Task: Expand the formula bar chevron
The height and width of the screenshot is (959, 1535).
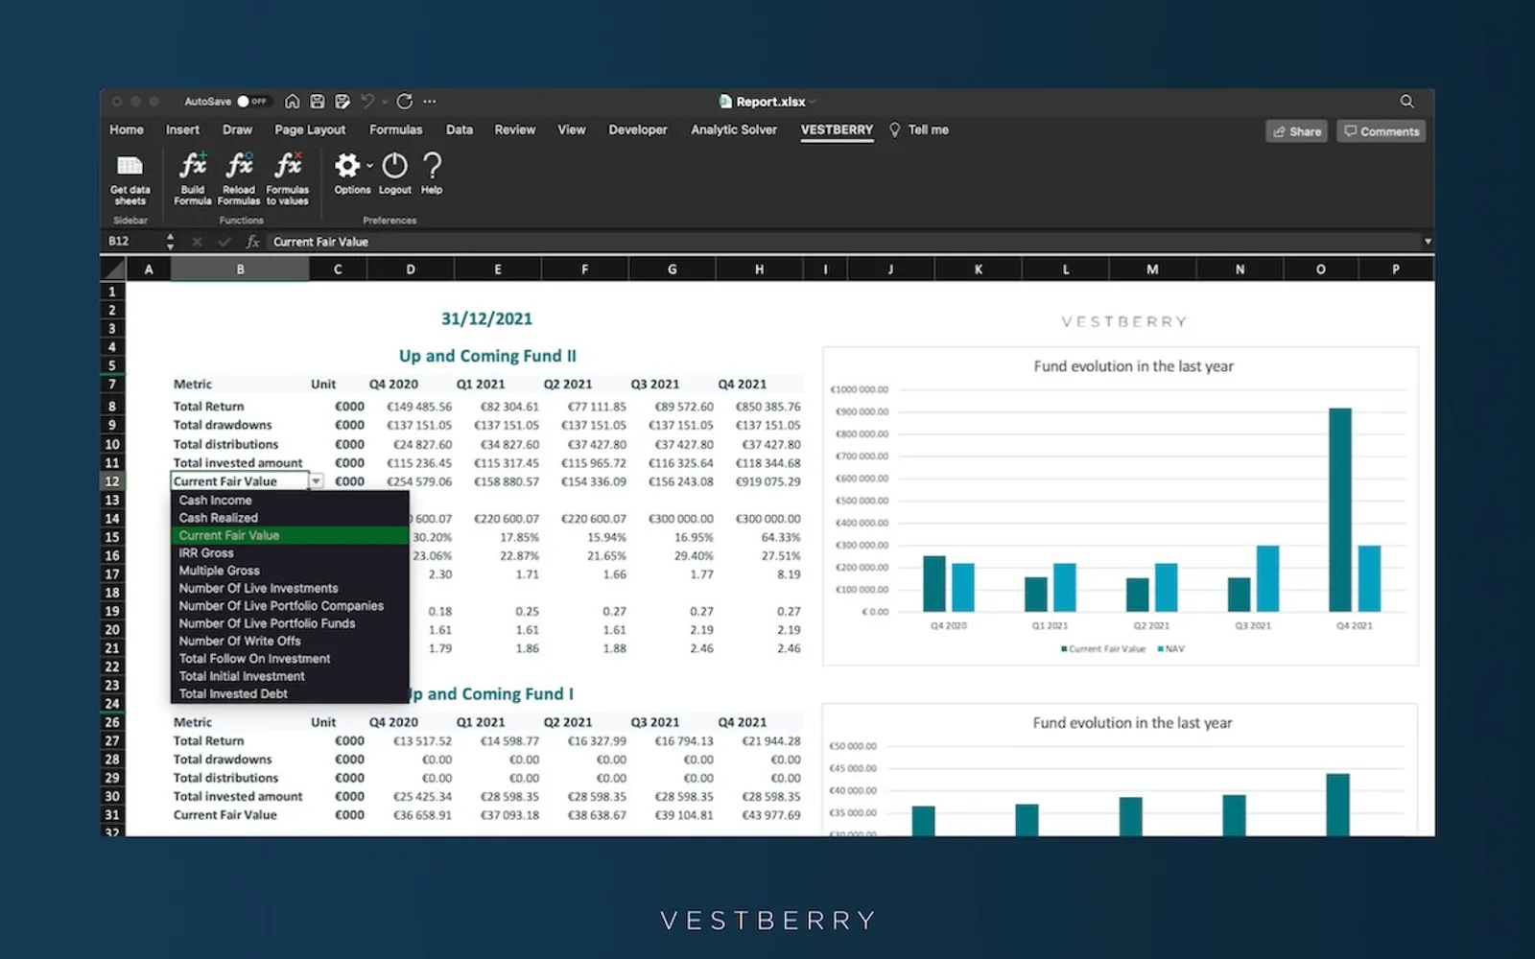Action: click(1428, 242)
